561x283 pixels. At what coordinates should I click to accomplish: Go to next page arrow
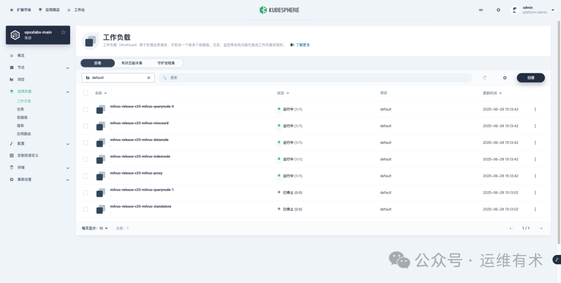pyautogui.click(x=540, y=228)
